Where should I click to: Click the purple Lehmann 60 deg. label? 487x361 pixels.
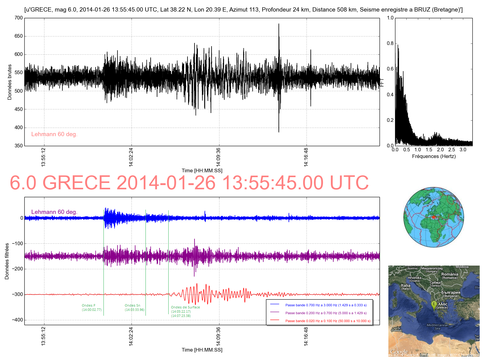coord(54,212)
